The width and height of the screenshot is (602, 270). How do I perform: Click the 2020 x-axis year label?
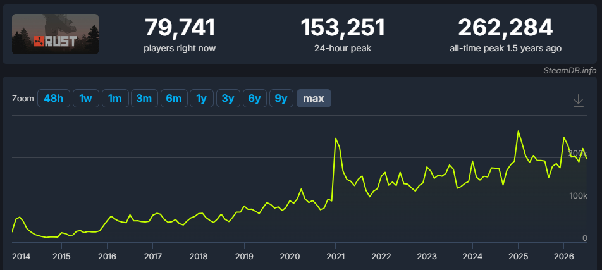(x=290, y=256)
